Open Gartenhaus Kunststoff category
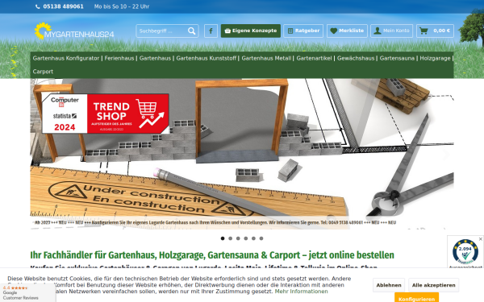The width and height of the screenshot is (484, 302). coord(207,58)
